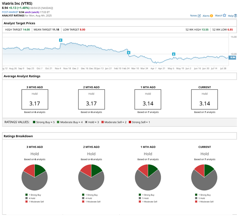Viewport: 240px width, 217px height.
Task: Click the orange Alerts icon
Action: click(x=211, y=16)
